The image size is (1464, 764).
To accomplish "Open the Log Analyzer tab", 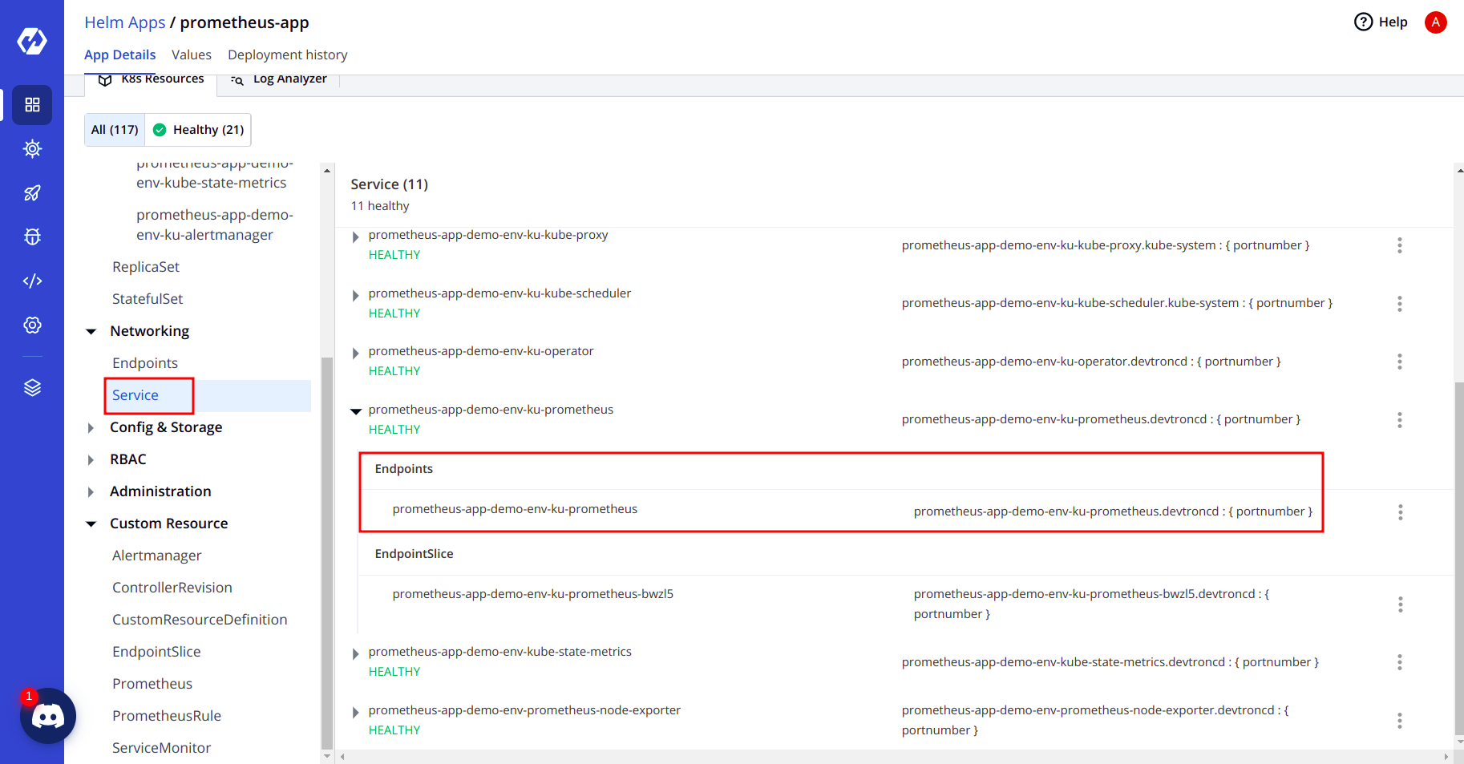I will (x=278, y=80).
